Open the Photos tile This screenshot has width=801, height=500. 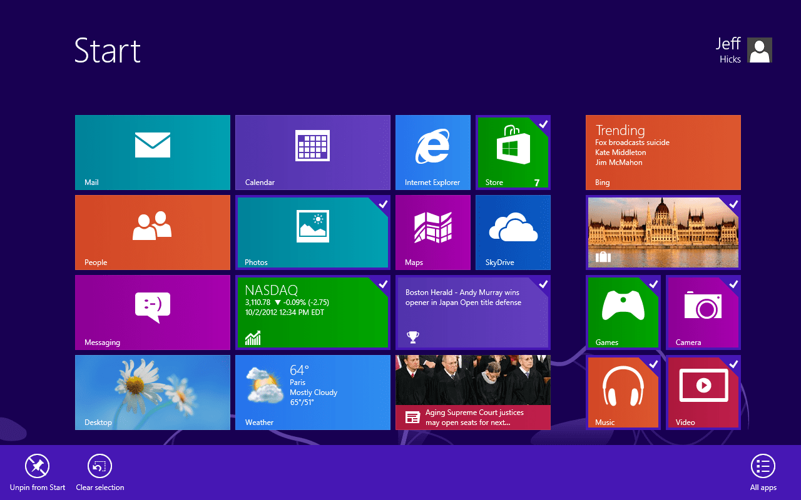coord(313,232)
